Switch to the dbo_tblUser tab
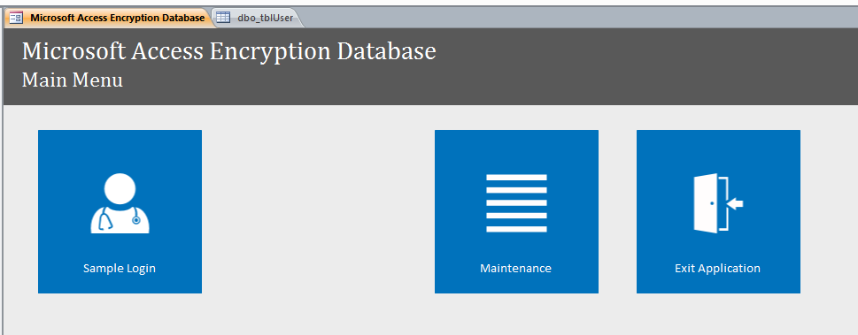This screenshot has width=858, height=335. pyautogui.click(x=256, y=18)
